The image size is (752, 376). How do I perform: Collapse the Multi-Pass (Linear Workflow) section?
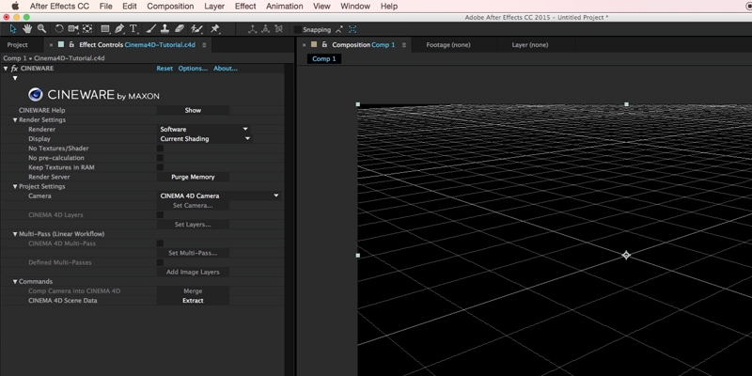(15, 234)
